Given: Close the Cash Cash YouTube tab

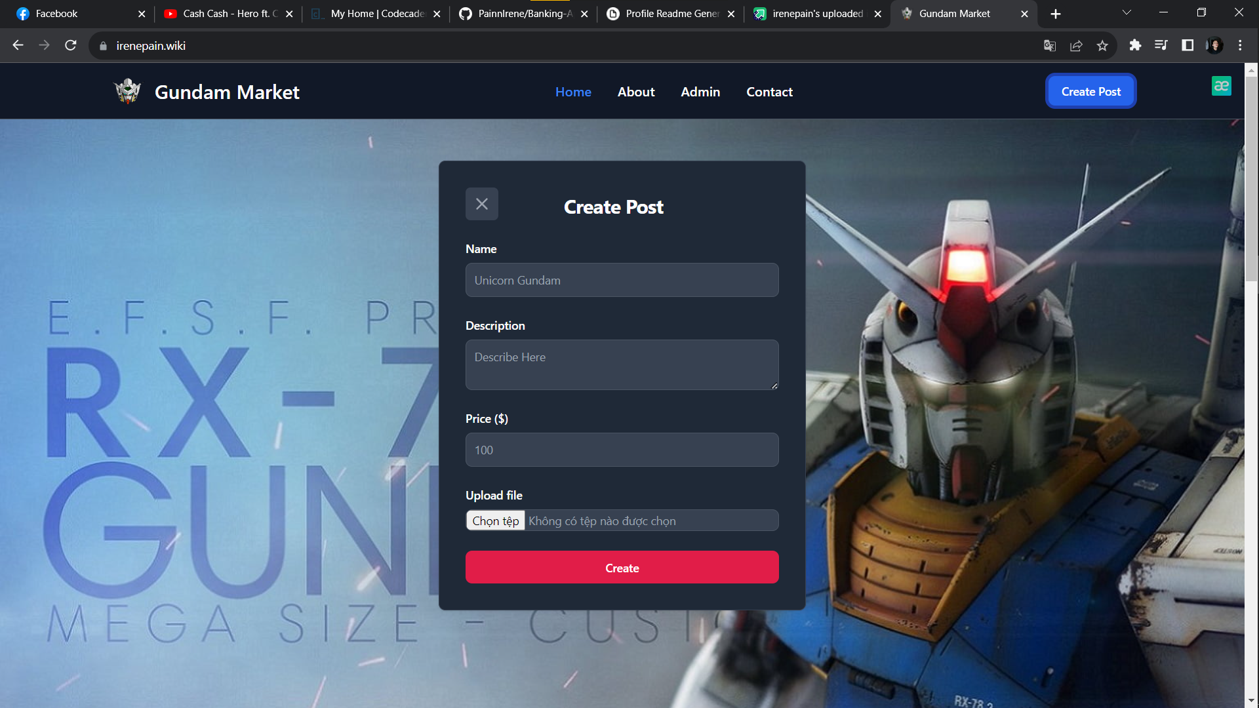Looking at the screenshot, I should [289, 14].
